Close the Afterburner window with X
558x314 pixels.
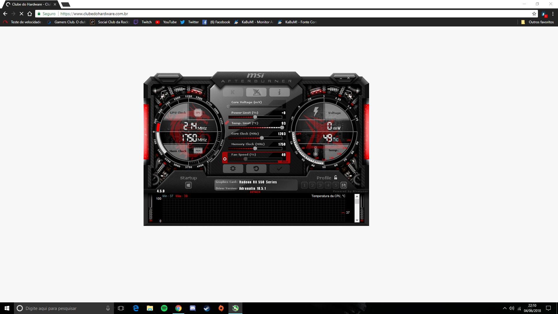pyautogui.click(x=348, y=78)
